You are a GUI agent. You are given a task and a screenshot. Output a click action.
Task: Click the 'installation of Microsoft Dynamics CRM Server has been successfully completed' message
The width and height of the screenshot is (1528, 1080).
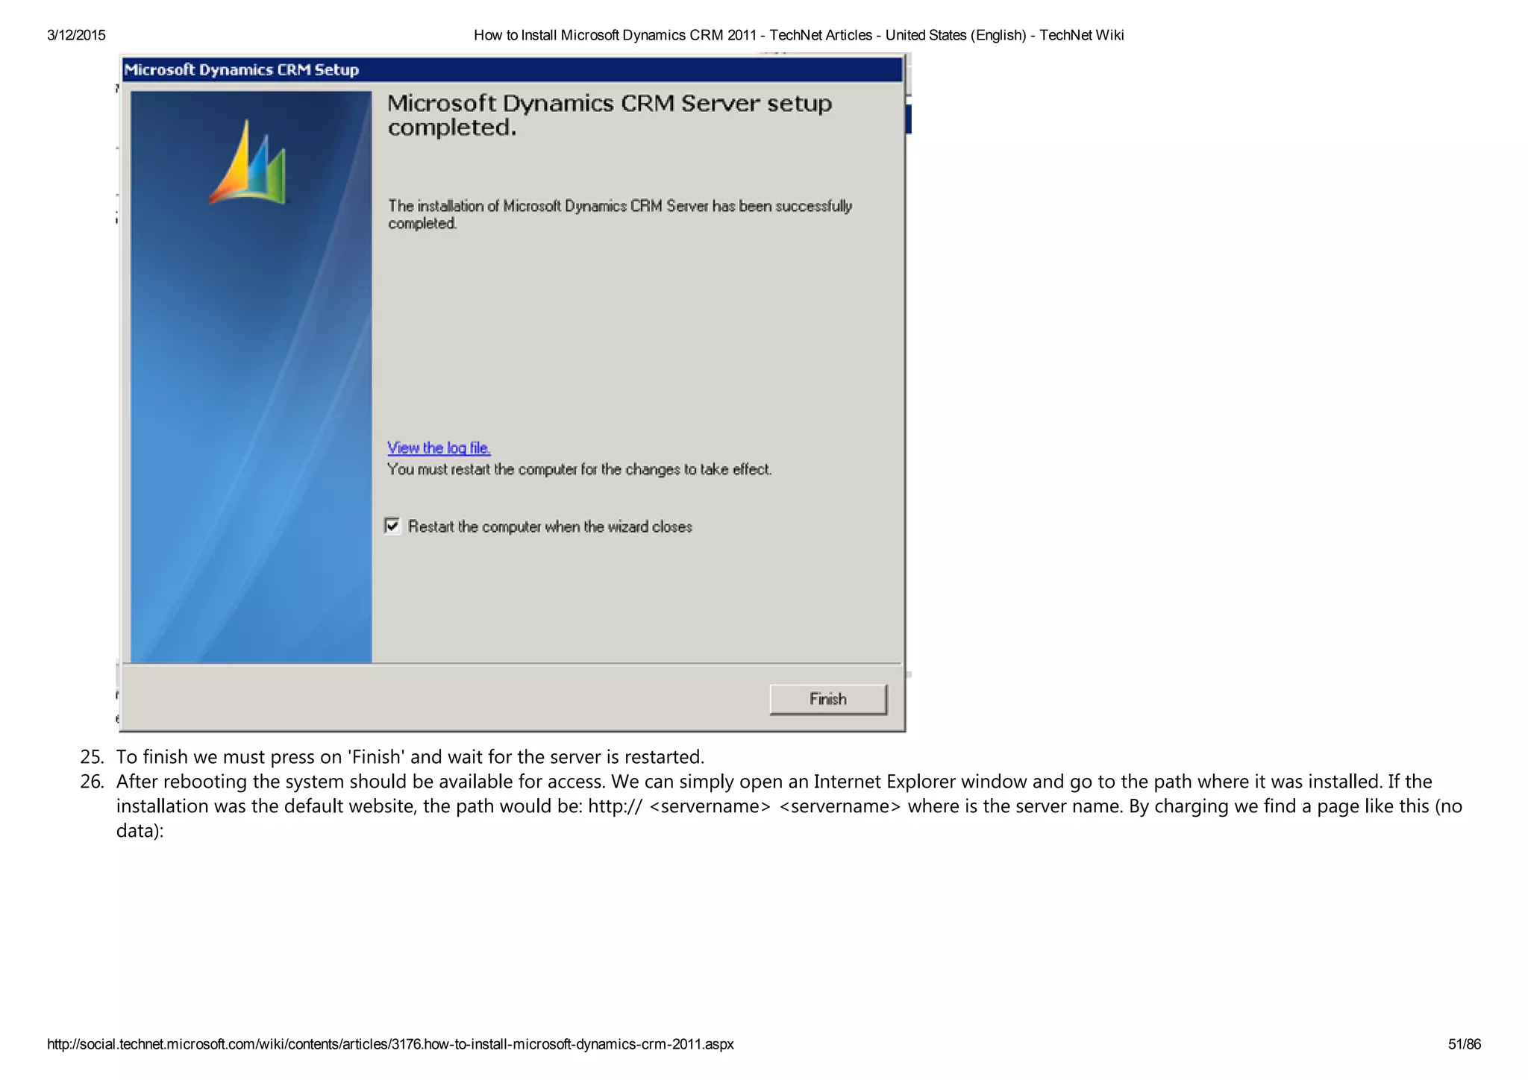(619, 214)
